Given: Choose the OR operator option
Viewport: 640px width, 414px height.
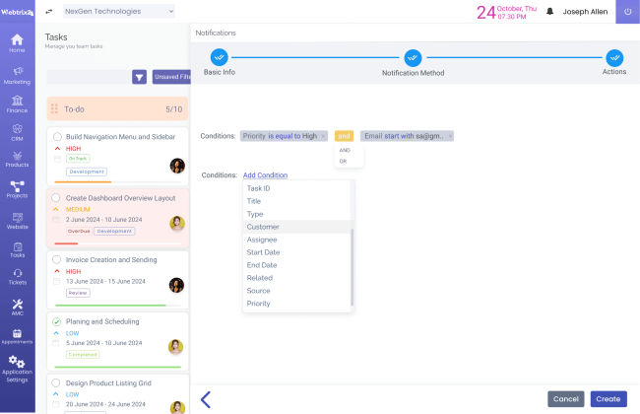Looking at the screenshot, I should (x=344, y=161).
